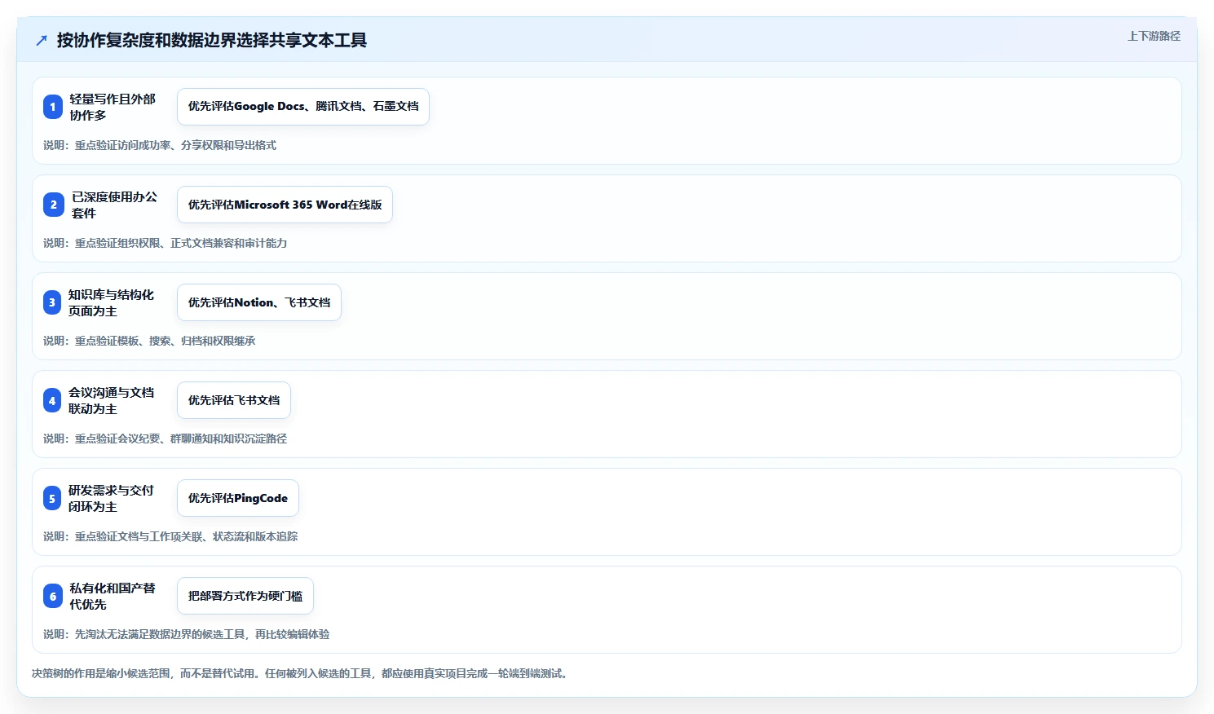Click the 优先评估PingCode chip
Viewport: 1214px width, 714px height.
(x=238, y=498)
